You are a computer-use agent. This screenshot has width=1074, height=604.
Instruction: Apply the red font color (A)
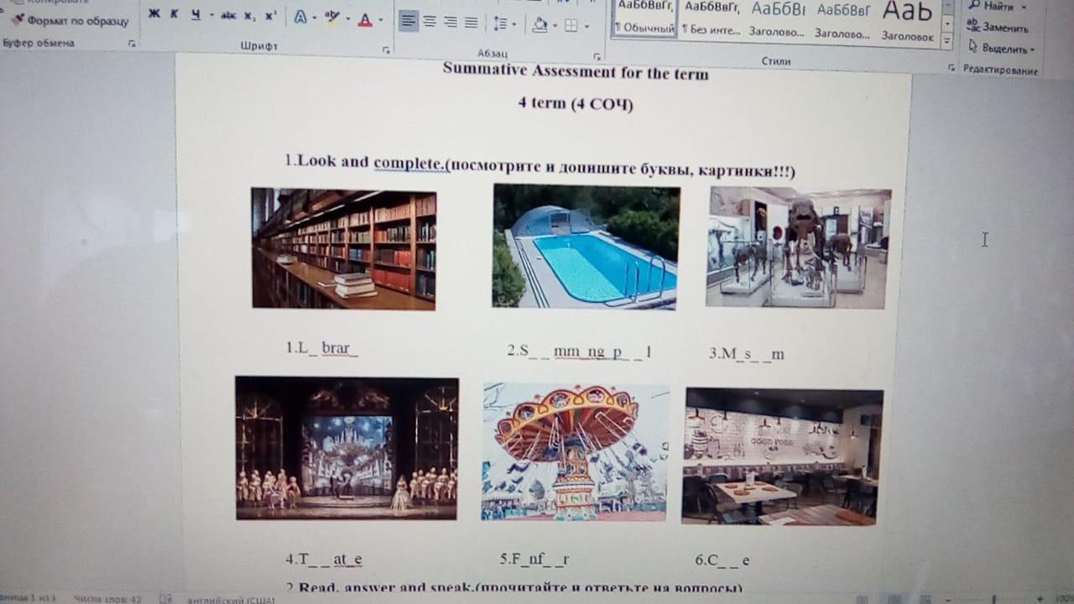pos(365,20)
